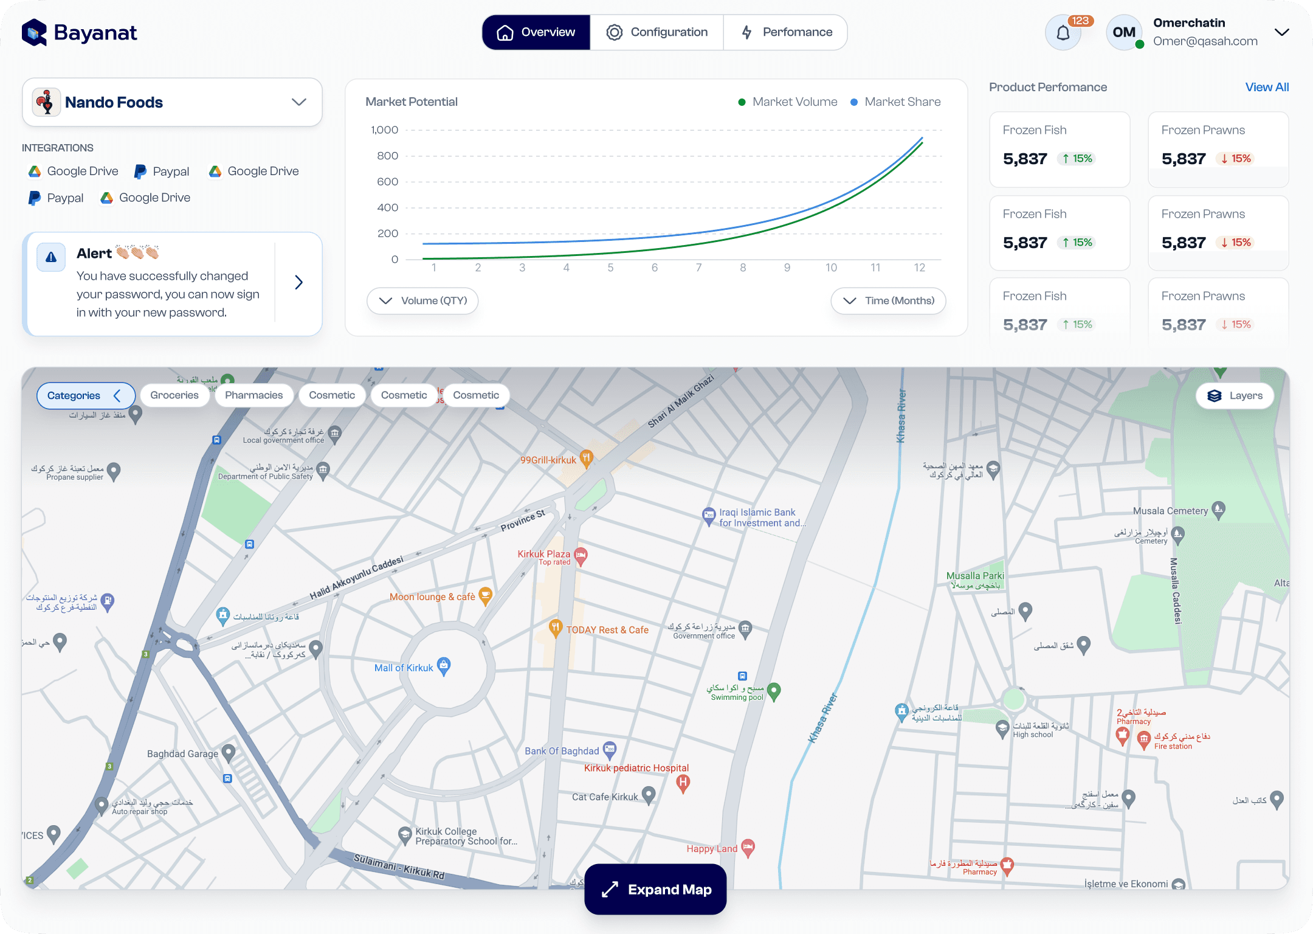Select the Groceries category filter chip
Screen dimensions: 1313x934
(174, 395)
